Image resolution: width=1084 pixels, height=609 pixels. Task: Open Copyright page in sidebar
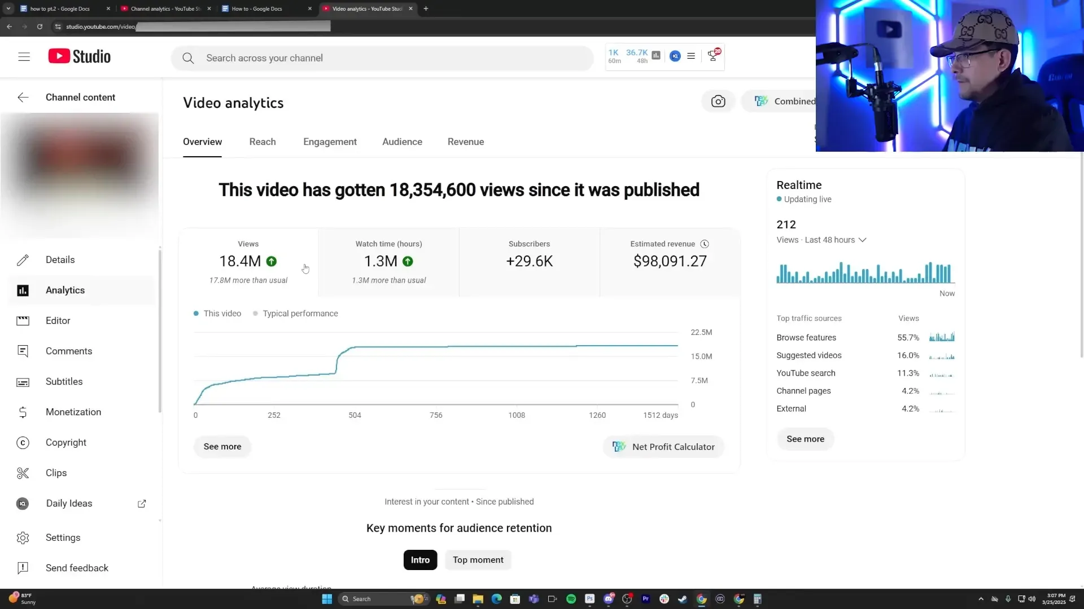pyautogui.click(x=81, y=443)
